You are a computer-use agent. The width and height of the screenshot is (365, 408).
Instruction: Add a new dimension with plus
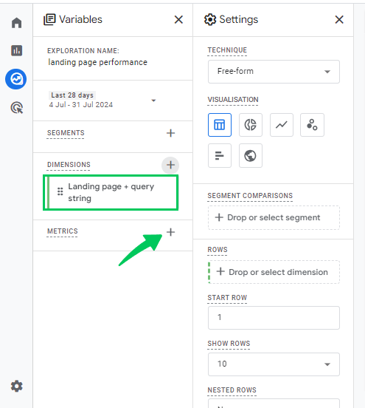coord(170,165)
